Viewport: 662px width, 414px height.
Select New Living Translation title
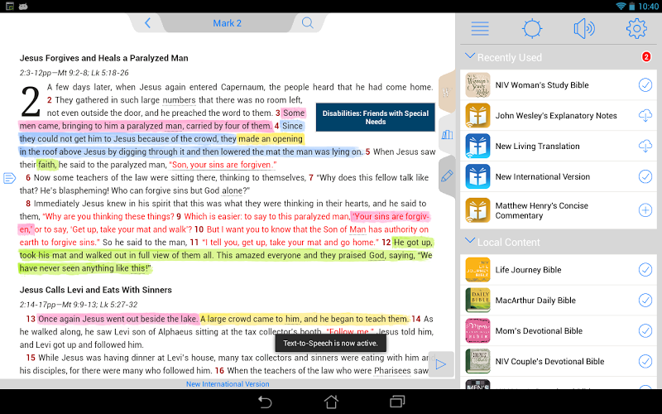pyautogui.click(x=537, y=147)
